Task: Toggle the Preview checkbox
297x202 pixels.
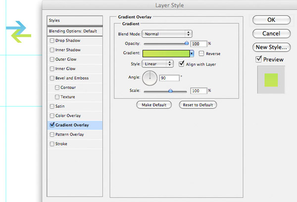Action: pyautogui.click(x=258, y=59)
